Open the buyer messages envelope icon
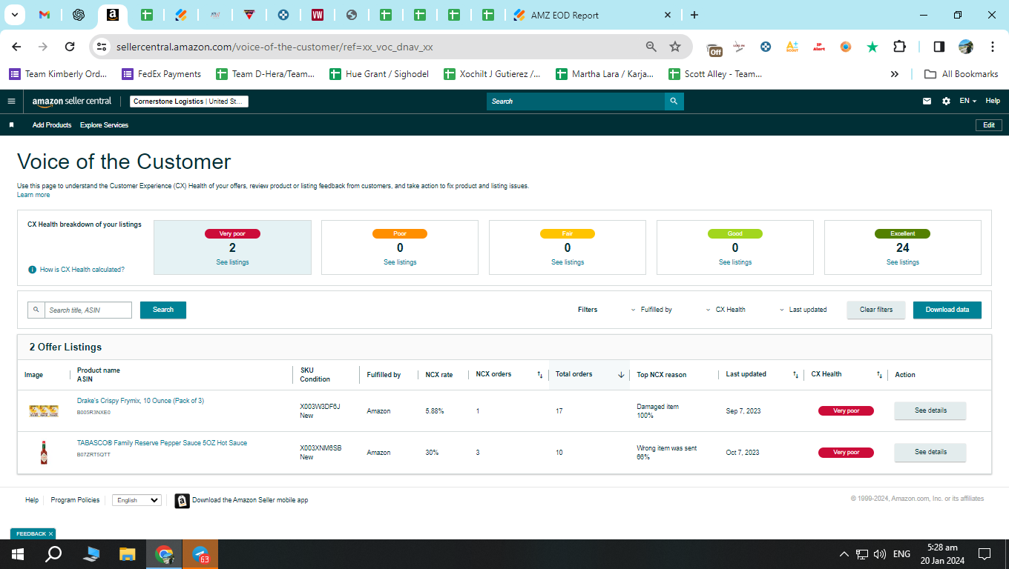1009x569 pixels. pos(927,102)
